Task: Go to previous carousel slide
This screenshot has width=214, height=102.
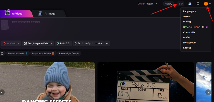Action: [2, 92]
